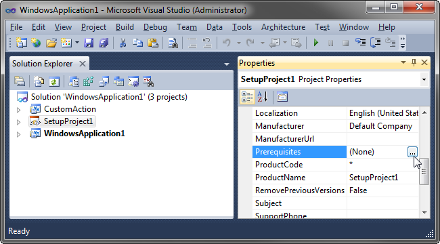Open the Project menu

click(93, 27)
